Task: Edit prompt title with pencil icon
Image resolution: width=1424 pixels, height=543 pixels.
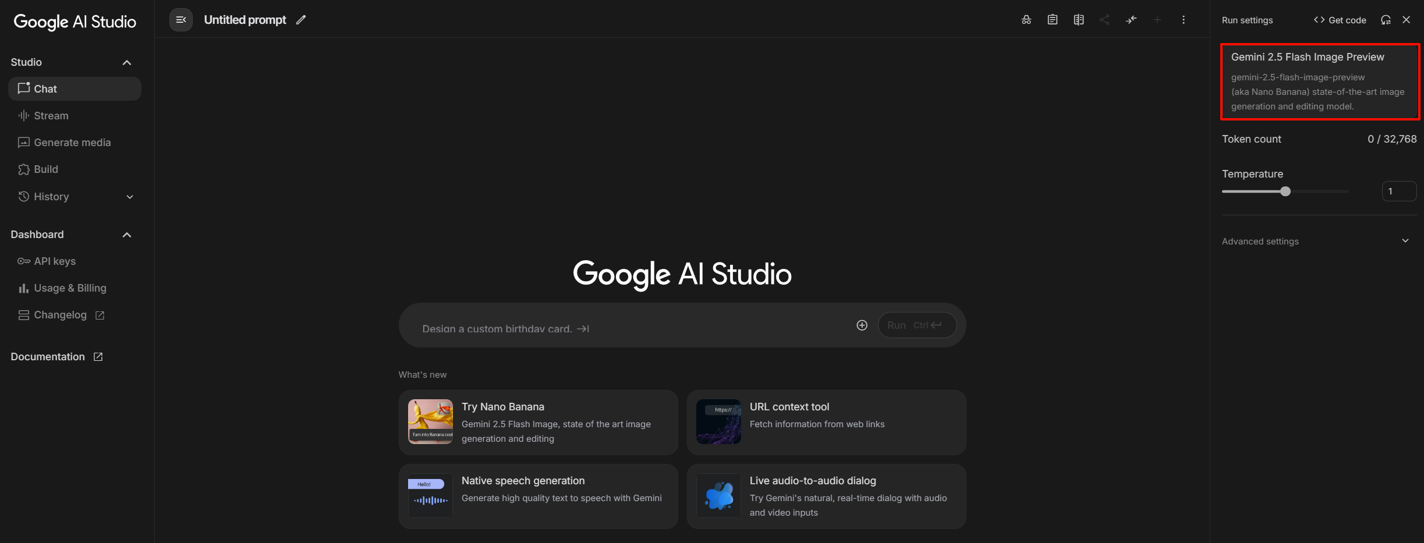Action: point(301,20)
